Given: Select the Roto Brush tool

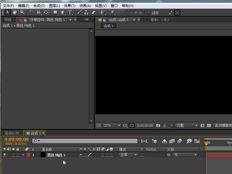Looking at the screenshot, I should coord(103,12).
